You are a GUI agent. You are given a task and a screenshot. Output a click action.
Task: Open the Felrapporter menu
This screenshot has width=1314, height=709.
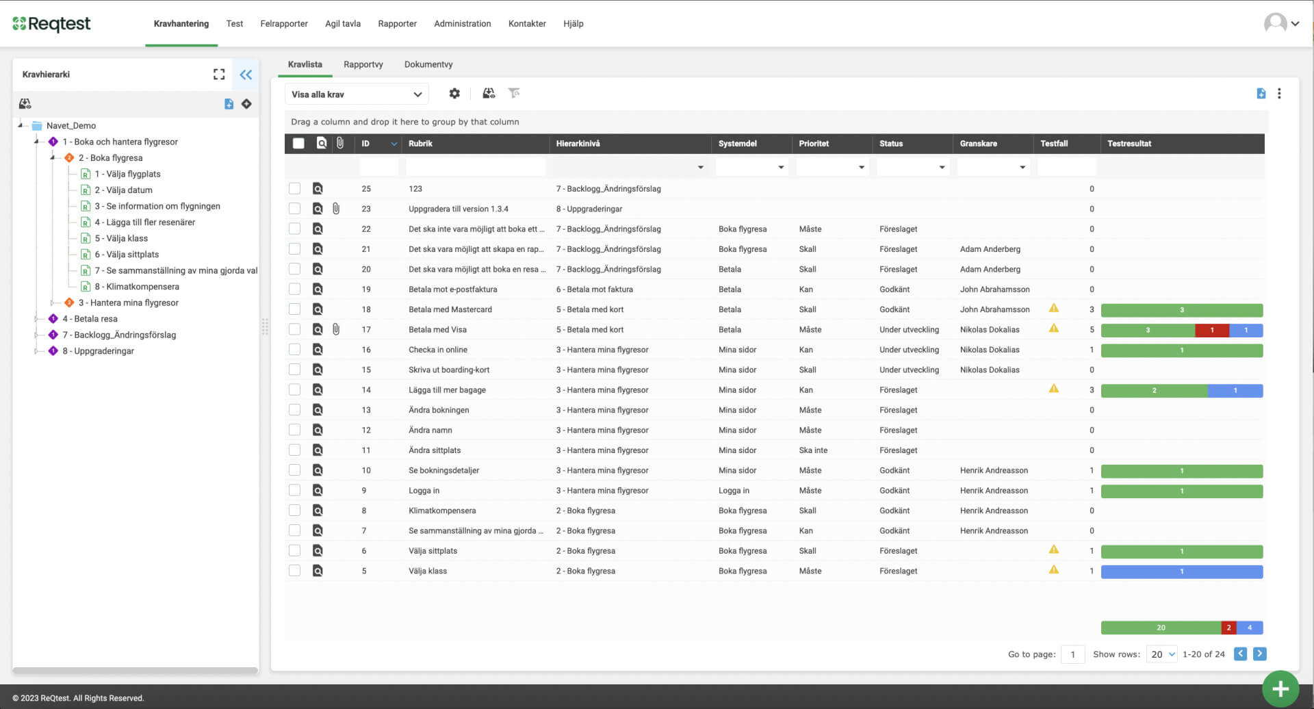283,23
